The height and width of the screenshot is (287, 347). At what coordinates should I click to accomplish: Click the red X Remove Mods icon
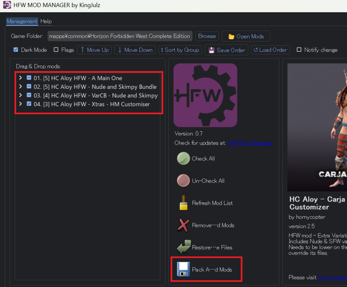click(183, 225)
